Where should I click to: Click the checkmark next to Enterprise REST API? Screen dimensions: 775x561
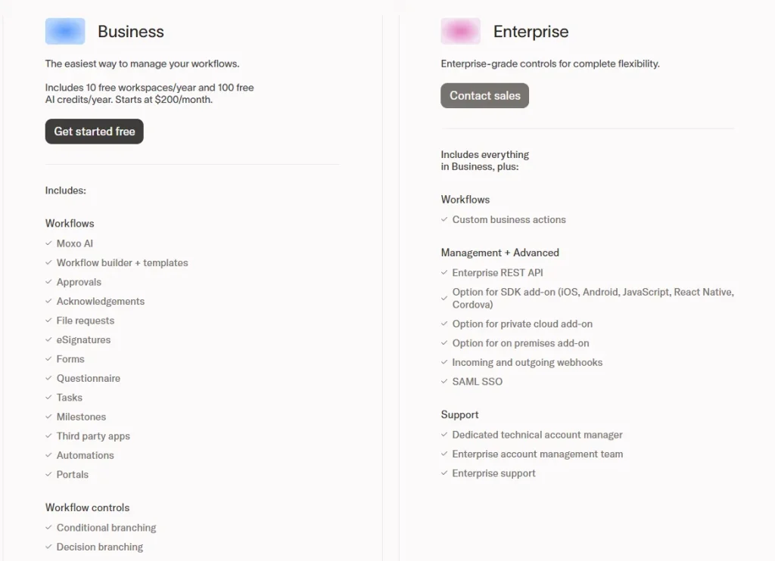pos(444,273)
